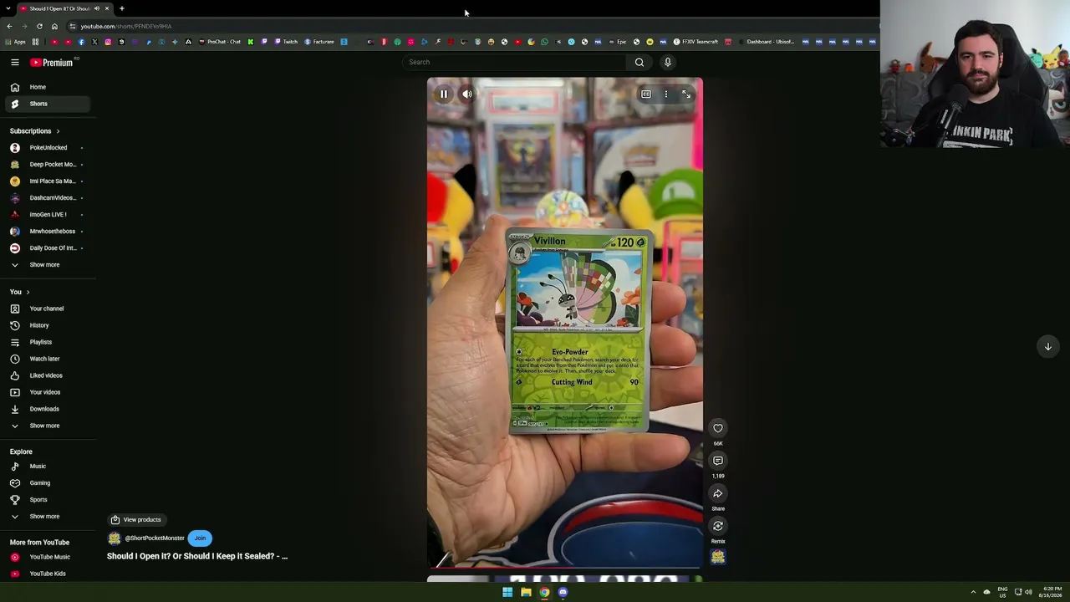Image resolution: width=1070 pixels, height=602 pixels.
Task: Start voice search with the microphone
Action: point(667,62)
